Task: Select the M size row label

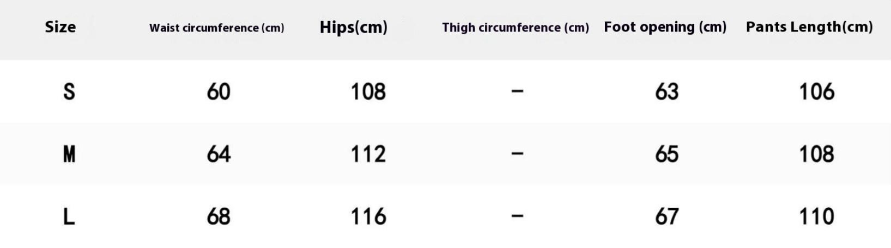Action: point(69,154)
